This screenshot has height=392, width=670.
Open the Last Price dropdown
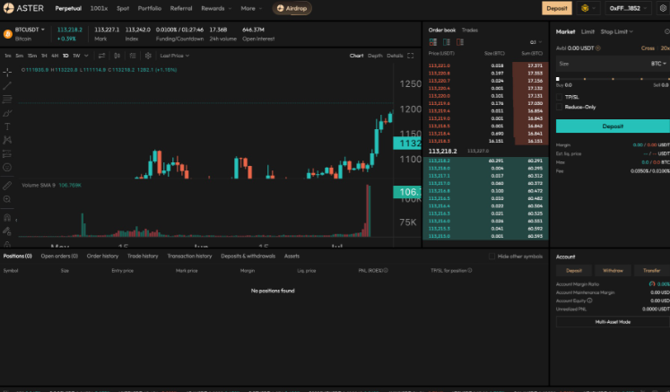[x=174, y=56]
